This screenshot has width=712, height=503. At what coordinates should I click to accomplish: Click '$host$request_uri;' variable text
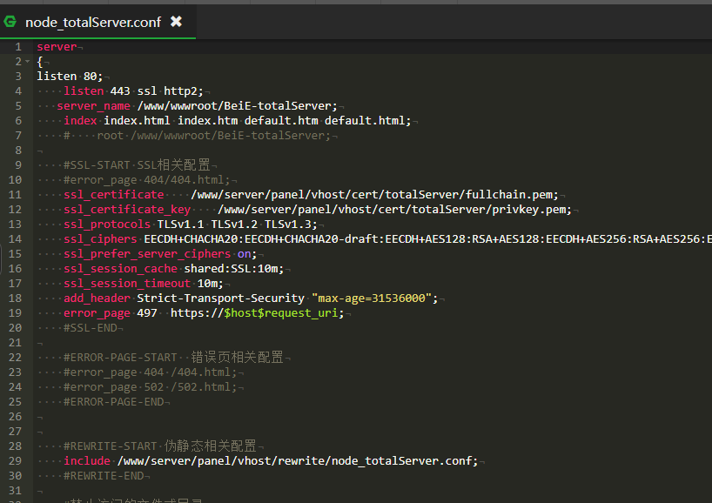(285, 313)
